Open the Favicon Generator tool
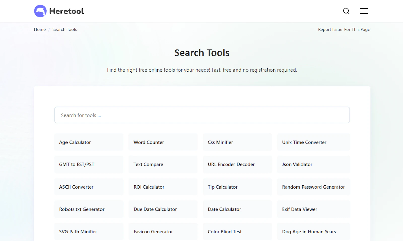The width and height of the screenshot is (403, 241). [163, 232]
